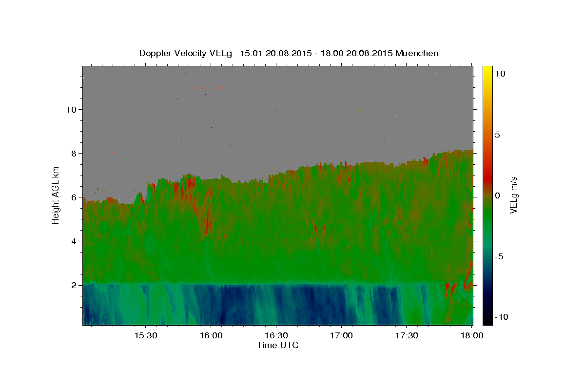Click the 15:30 time tick label
Screen dimensions: 585x390
[x=145, y=335]
